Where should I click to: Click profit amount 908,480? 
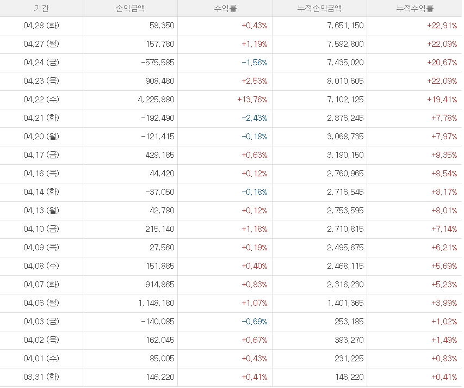160,81
